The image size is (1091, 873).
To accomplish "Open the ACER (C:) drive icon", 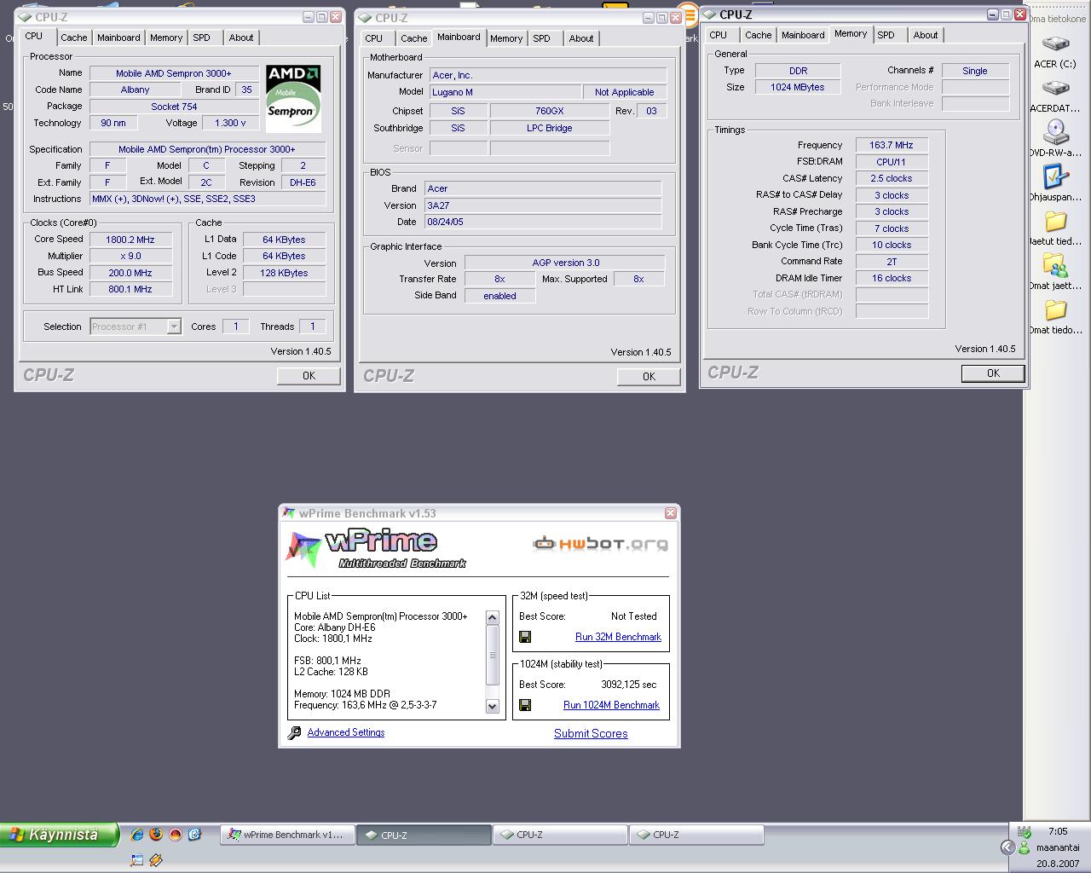I will 1056,44.
